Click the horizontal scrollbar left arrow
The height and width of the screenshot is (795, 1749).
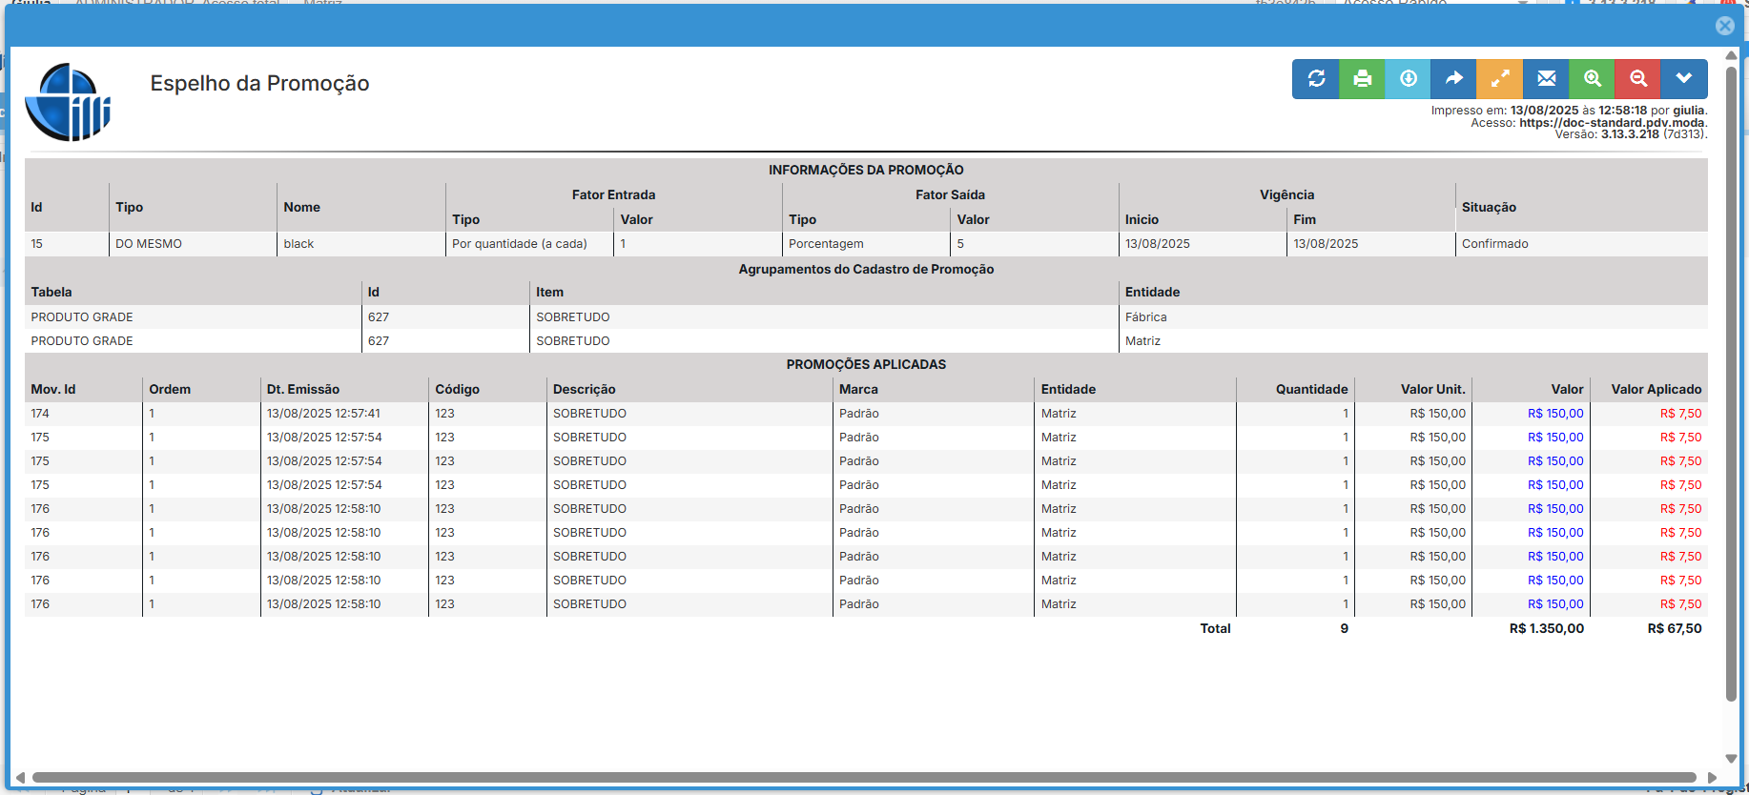(20, 778)
